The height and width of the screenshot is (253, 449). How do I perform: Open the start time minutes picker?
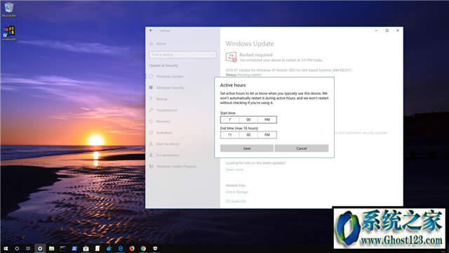pyautogui.click(x=248, y=119)
